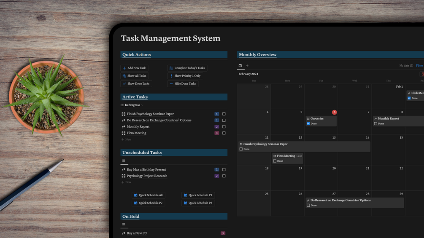This screenshot has height=238, width=424.
Task: Add new row under Active Tasks list
Action: pos(126,139)
